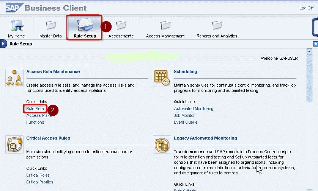Click the Access Rule Maintenance hierarchy icon

coord(12,78)
